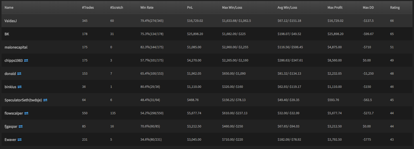
Task: Sort by the Win Rate column header
Action: click(147, 8)
